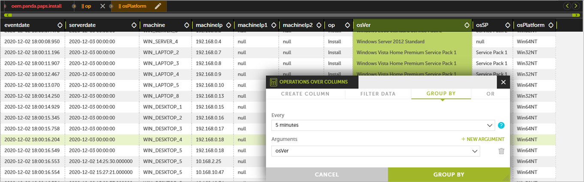Click the eventdate 2020-12-02 18:00:08.950 cell

(32, 41)
